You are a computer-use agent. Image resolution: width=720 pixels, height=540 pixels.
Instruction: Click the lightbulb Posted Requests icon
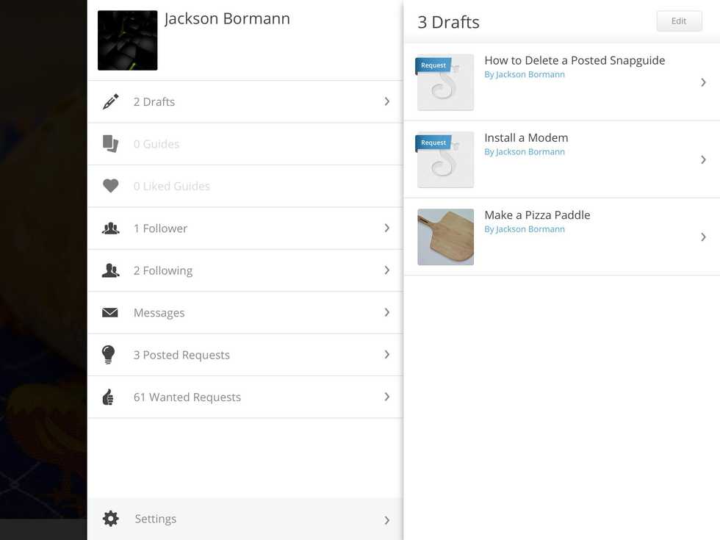pos(109,355)
